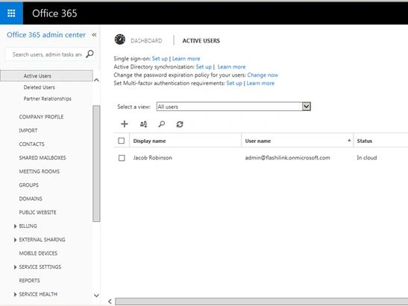Check the Jacob Robinson row checkbox

[122, 158]
